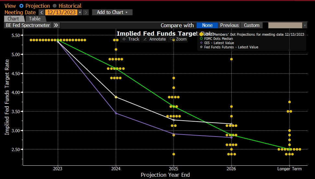Click the double-chevron beside BE Fed Spectrometer
The height and width of the screenshot is (179, 315).
coord(56,25)
